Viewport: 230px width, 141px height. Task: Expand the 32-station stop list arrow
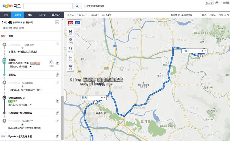[x=31, y=105]
